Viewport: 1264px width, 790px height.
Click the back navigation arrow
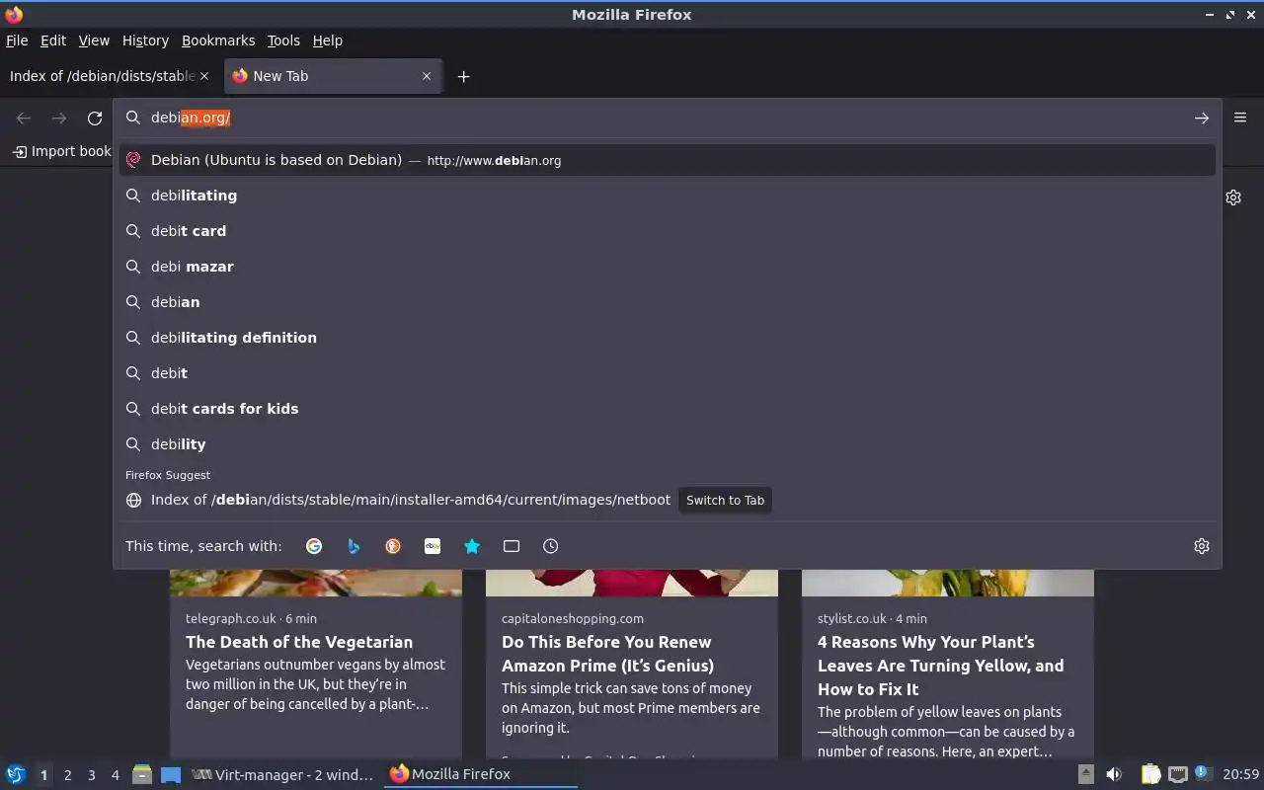point(24,118)
